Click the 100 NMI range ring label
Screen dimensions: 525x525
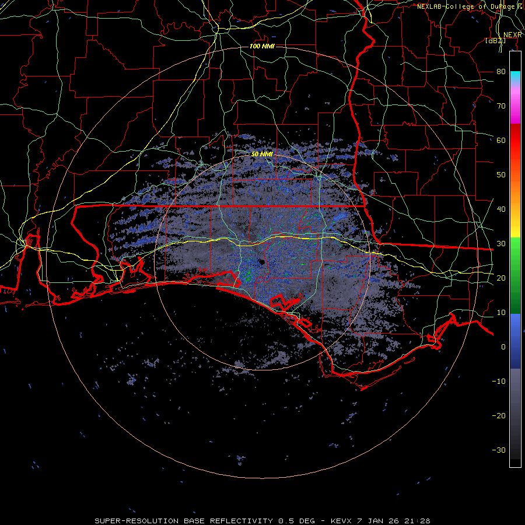262,46
